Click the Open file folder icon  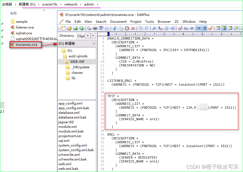tap(69, 28)
